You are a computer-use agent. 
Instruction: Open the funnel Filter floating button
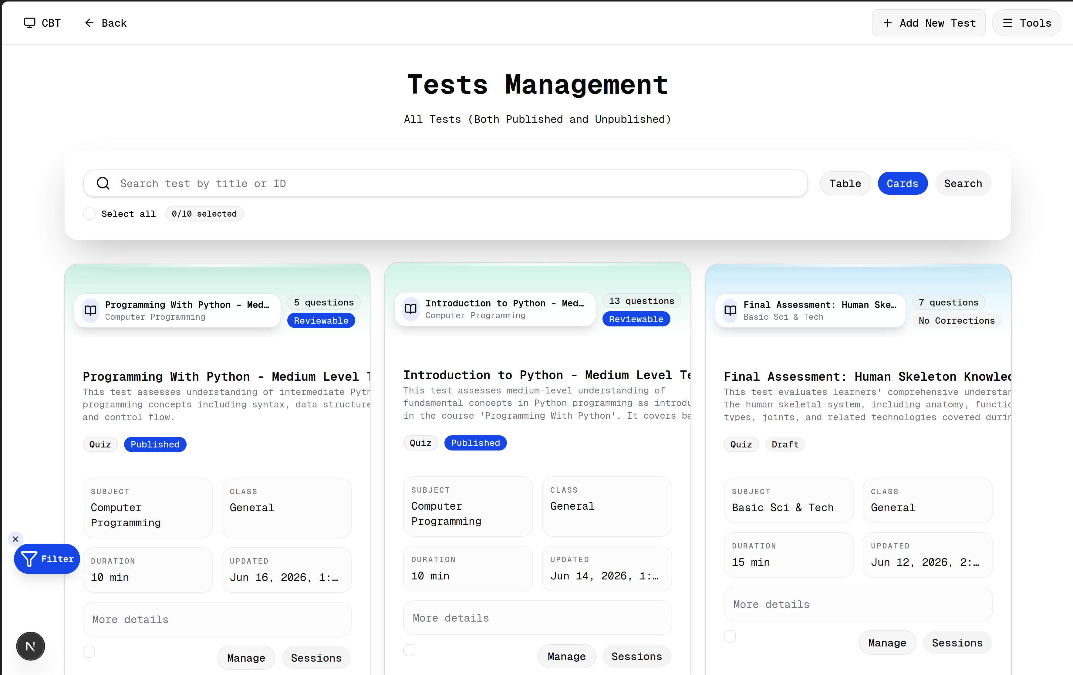pos(47,559)
